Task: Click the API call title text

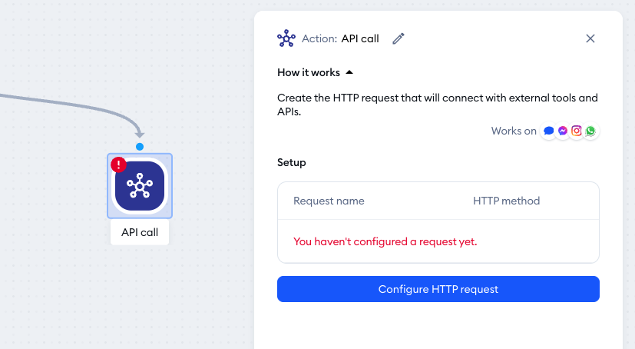Action: point(360,38)
